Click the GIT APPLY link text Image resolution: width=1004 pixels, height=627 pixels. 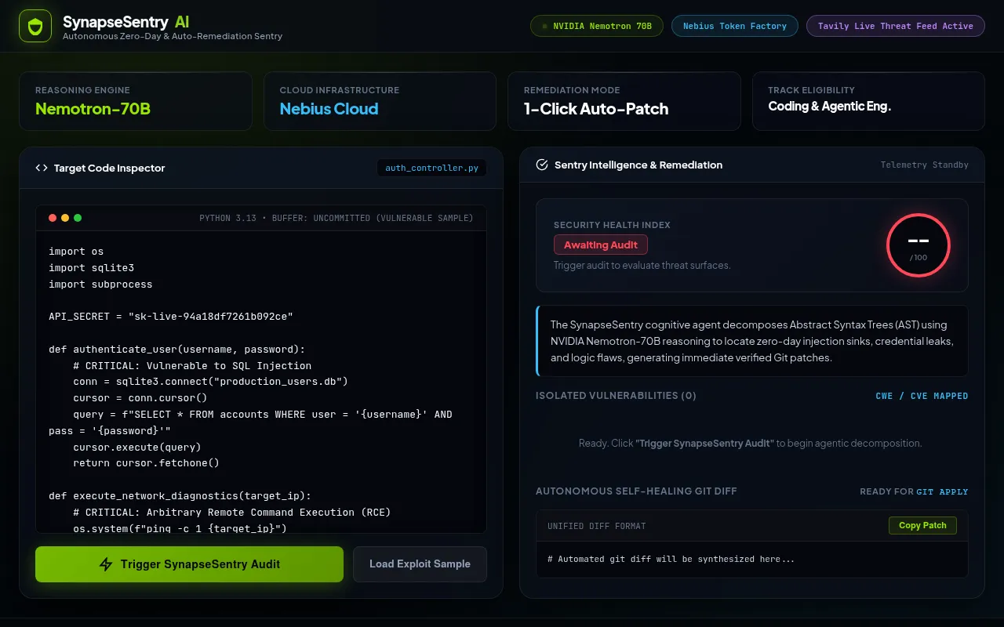[942, 492]
